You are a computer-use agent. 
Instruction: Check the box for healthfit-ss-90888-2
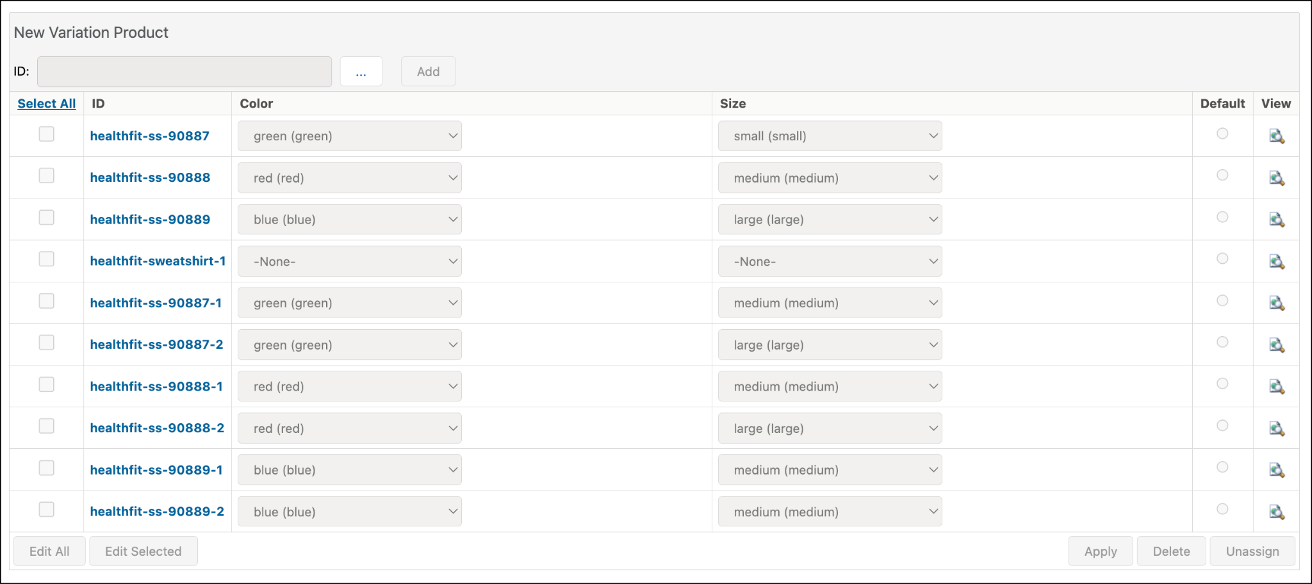[x=47, y=426]
